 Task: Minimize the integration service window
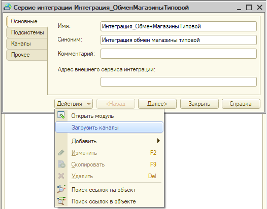point(239,8)
